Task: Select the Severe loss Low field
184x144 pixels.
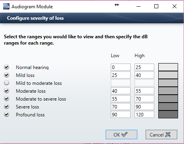Action: pos(121,107)
